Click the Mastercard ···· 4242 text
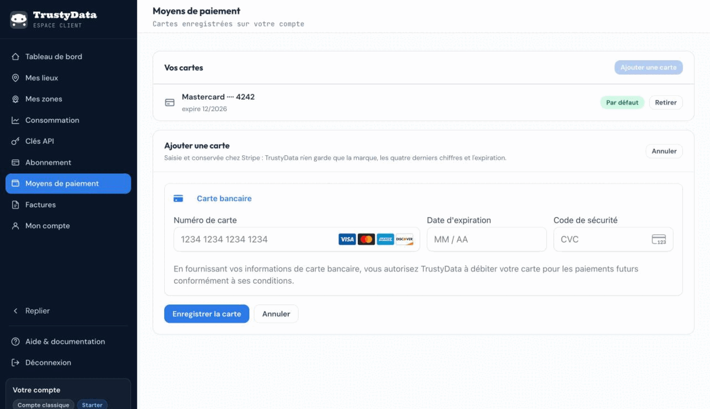 pos(218,97)
